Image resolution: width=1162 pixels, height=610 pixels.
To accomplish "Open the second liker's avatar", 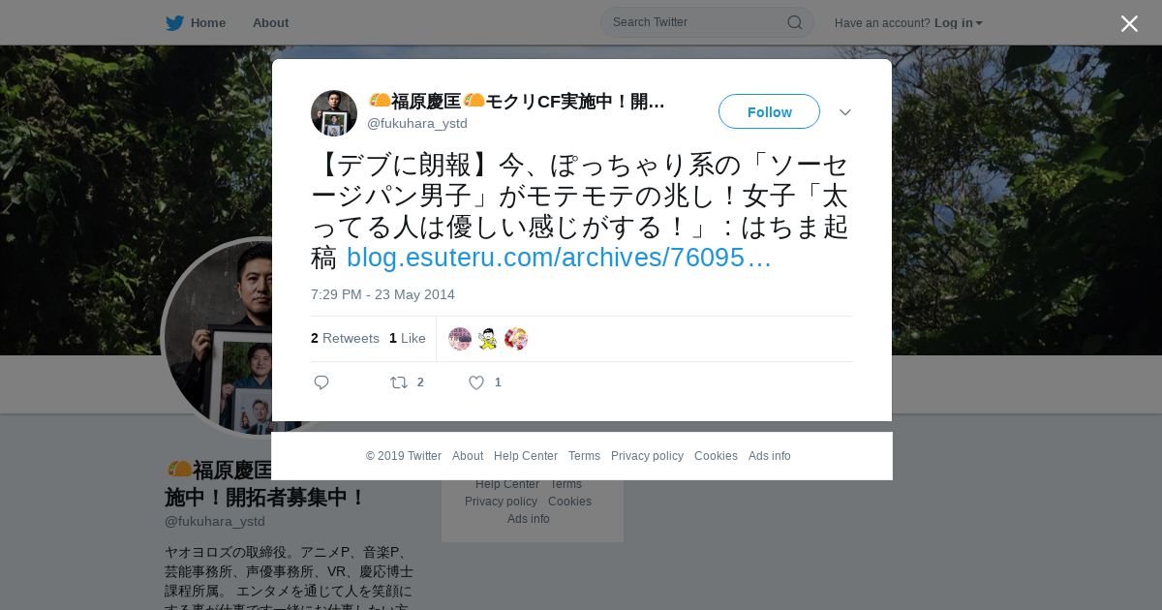I will pyautogui.click(x=488, y=339).
